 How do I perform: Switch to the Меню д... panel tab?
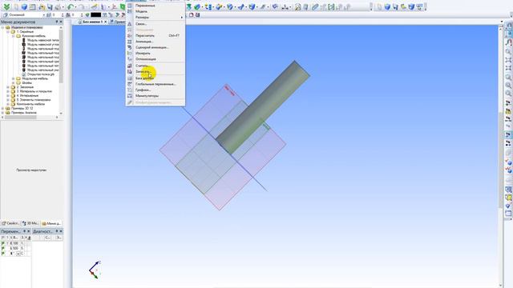click(51, 223)
